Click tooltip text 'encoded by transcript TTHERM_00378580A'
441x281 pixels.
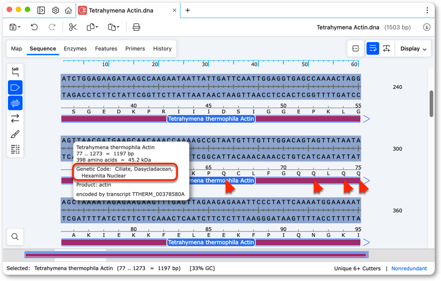130,194
